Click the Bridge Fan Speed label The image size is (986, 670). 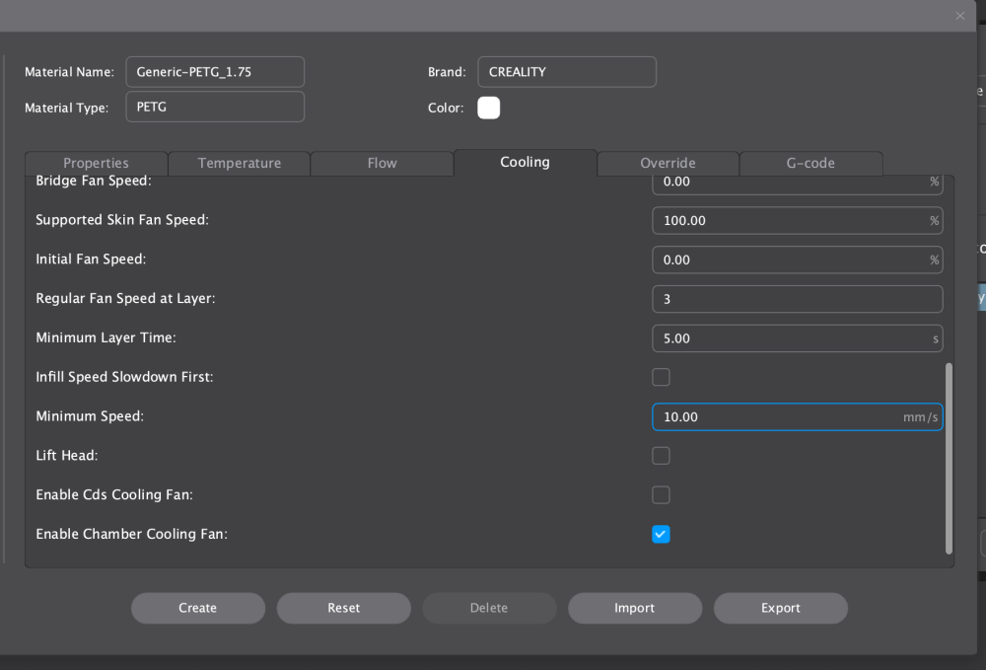(x=94, y=182)
